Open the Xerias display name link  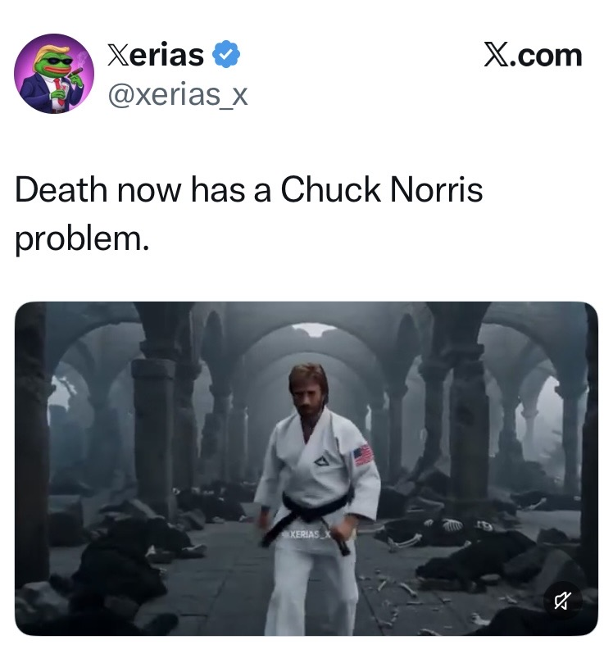click(x=156, y=55)
